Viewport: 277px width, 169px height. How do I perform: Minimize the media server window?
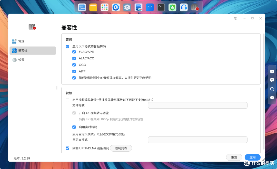coord(244,18)
